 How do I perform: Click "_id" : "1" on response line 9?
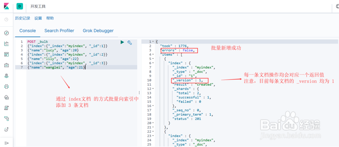pyautogui.click(x=185, y=76)
